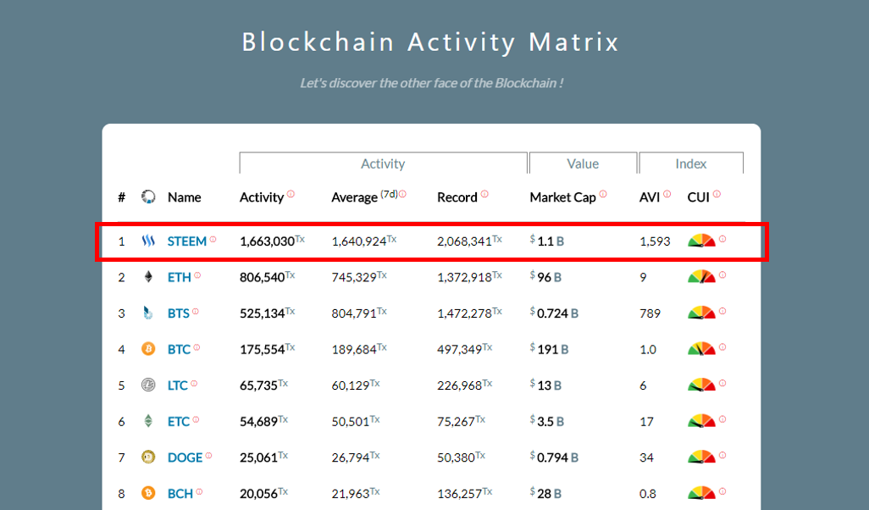
Task: Click LTC average value 60,129
Action: [351, 385]
